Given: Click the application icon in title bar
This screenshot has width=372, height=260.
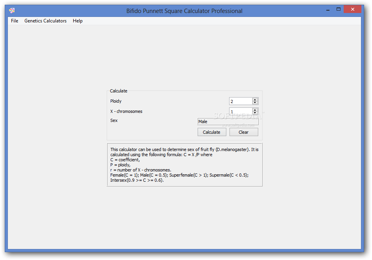Looking at the screenshot, I should point(12,11).
